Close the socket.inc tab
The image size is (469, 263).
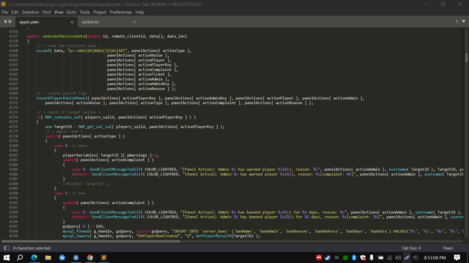134,22
